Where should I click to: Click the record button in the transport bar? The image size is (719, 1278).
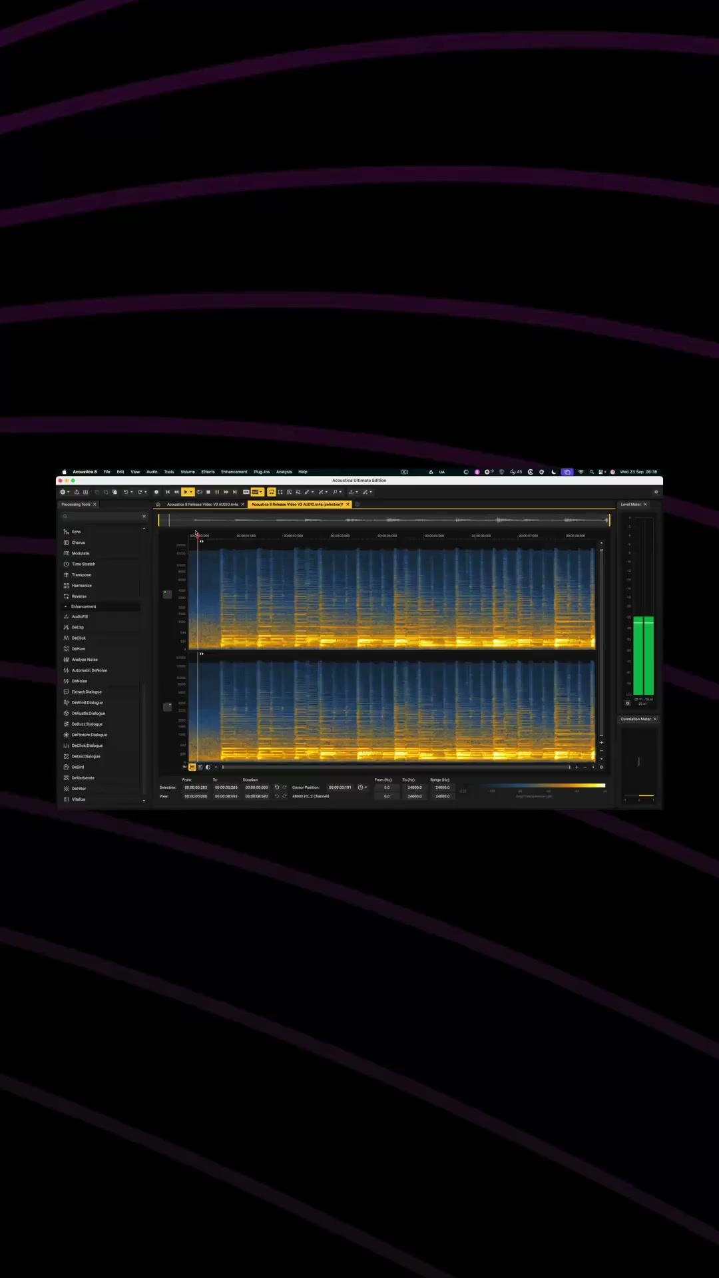coord(156,492)
